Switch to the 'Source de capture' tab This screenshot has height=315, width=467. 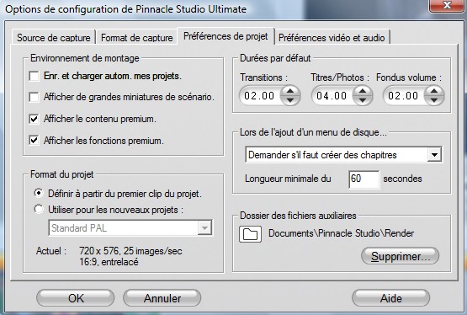54,38
